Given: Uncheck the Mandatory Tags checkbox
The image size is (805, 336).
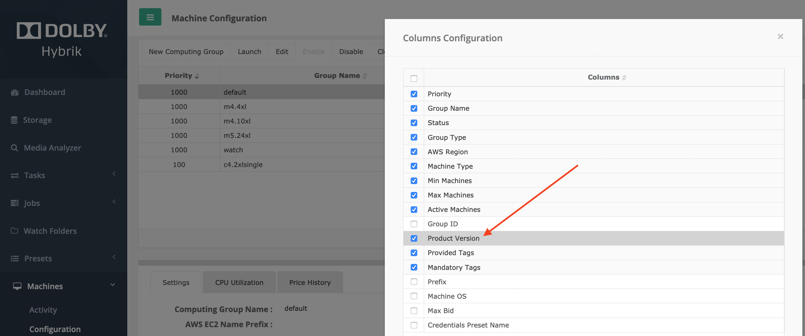Looking at the screenshot, I should click(x=414, y=267).
